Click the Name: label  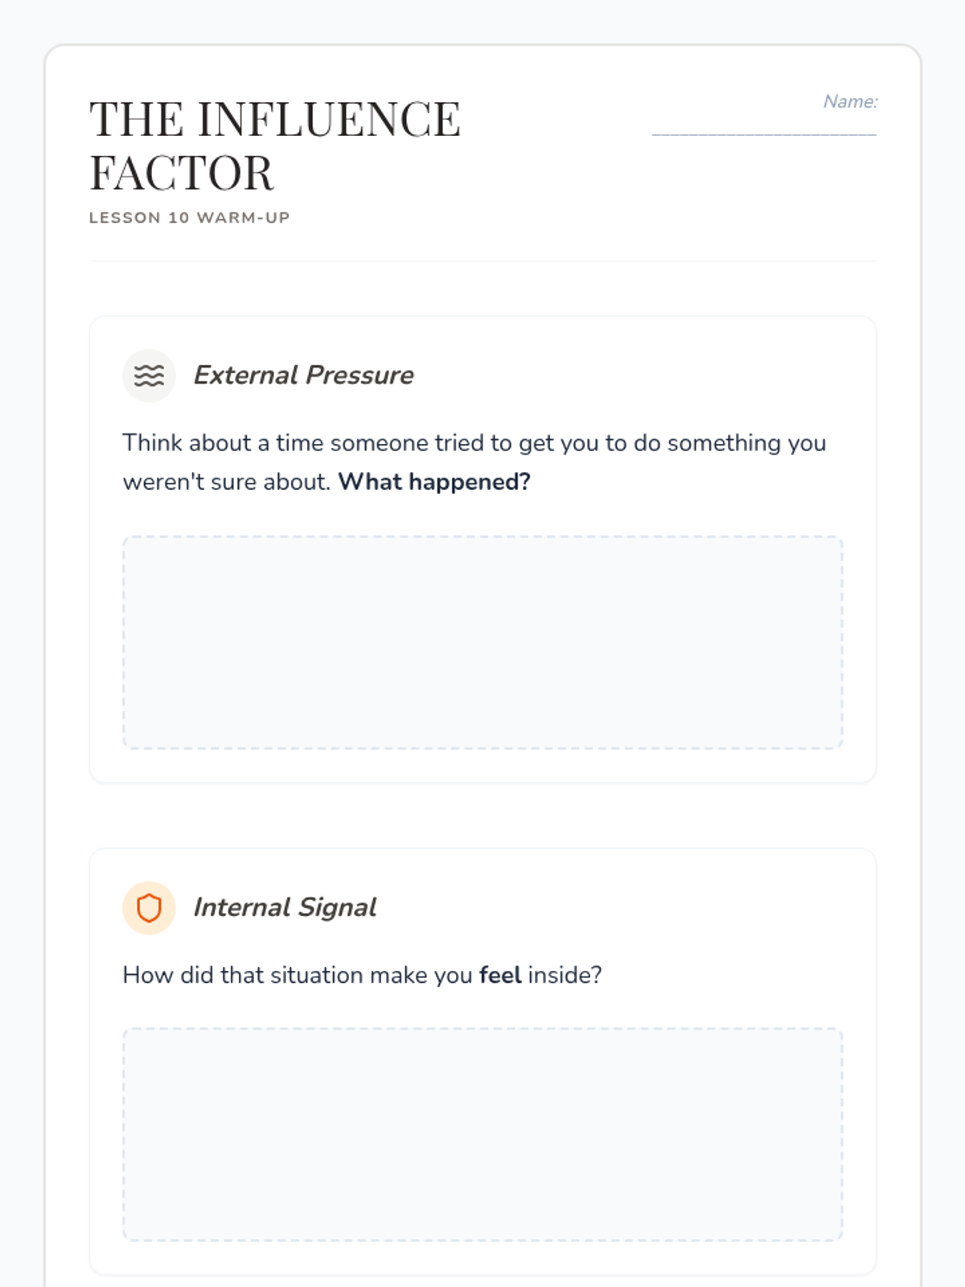(850, 102)
